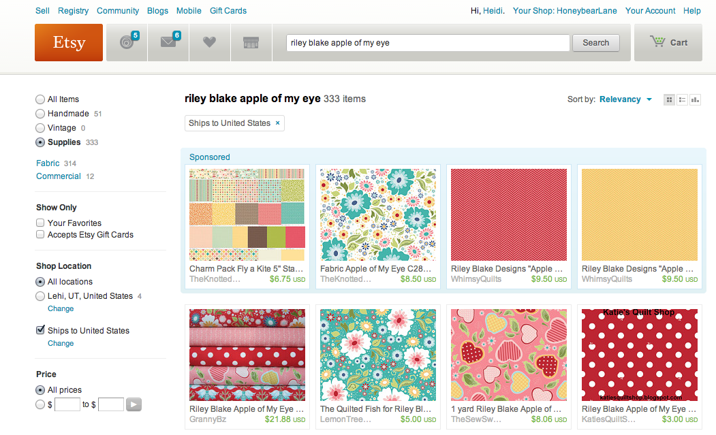Open the Blogs menu link

pyautogui.click(x=157, y=10)
